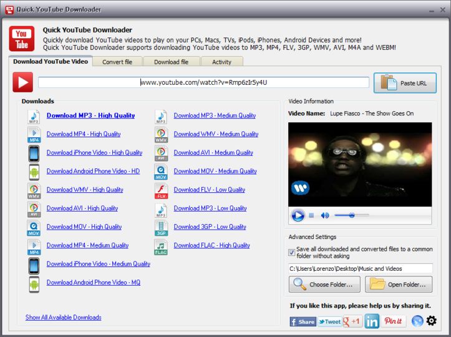
Task: Click Download MP3 - High Quality link
Action: pos(90,115)
